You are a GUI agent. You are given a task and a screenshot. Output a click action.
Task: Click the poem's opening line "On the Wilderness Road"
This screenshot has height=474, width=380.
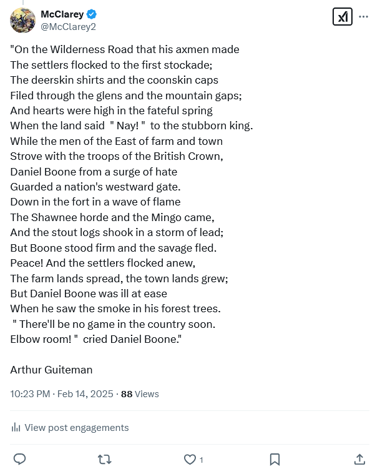pos(125,49)
